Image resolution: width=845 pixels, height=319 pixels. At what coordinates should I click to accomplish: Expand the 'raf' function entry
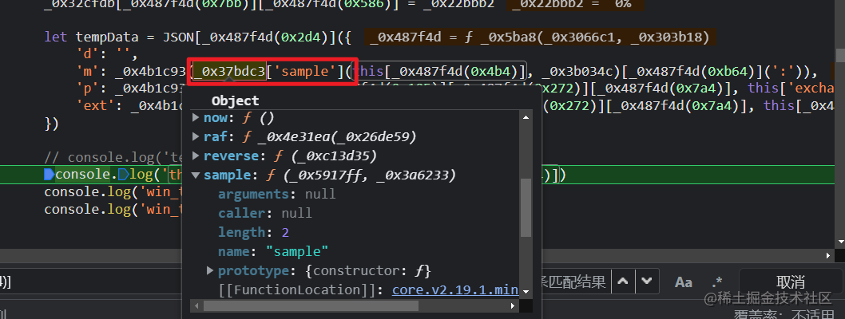196,136
